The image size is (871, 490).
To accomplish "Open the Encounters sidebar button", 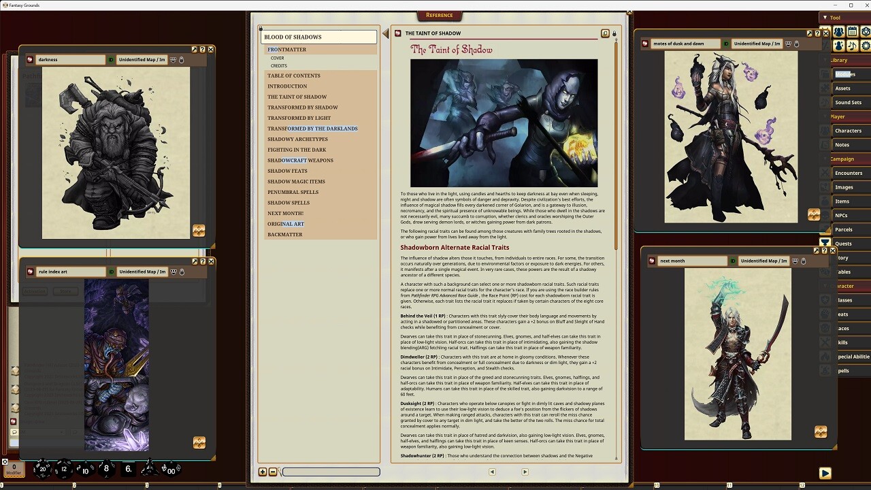I will pyautogui.click(x=849, y=173).
